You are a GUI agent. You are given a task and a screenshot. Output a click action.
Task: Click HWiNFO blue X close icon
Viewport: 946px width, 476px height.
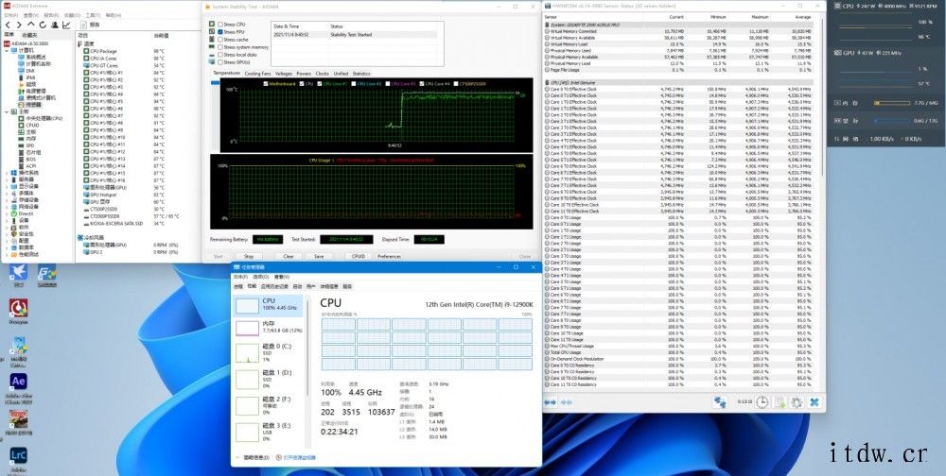tap(814, 402)
